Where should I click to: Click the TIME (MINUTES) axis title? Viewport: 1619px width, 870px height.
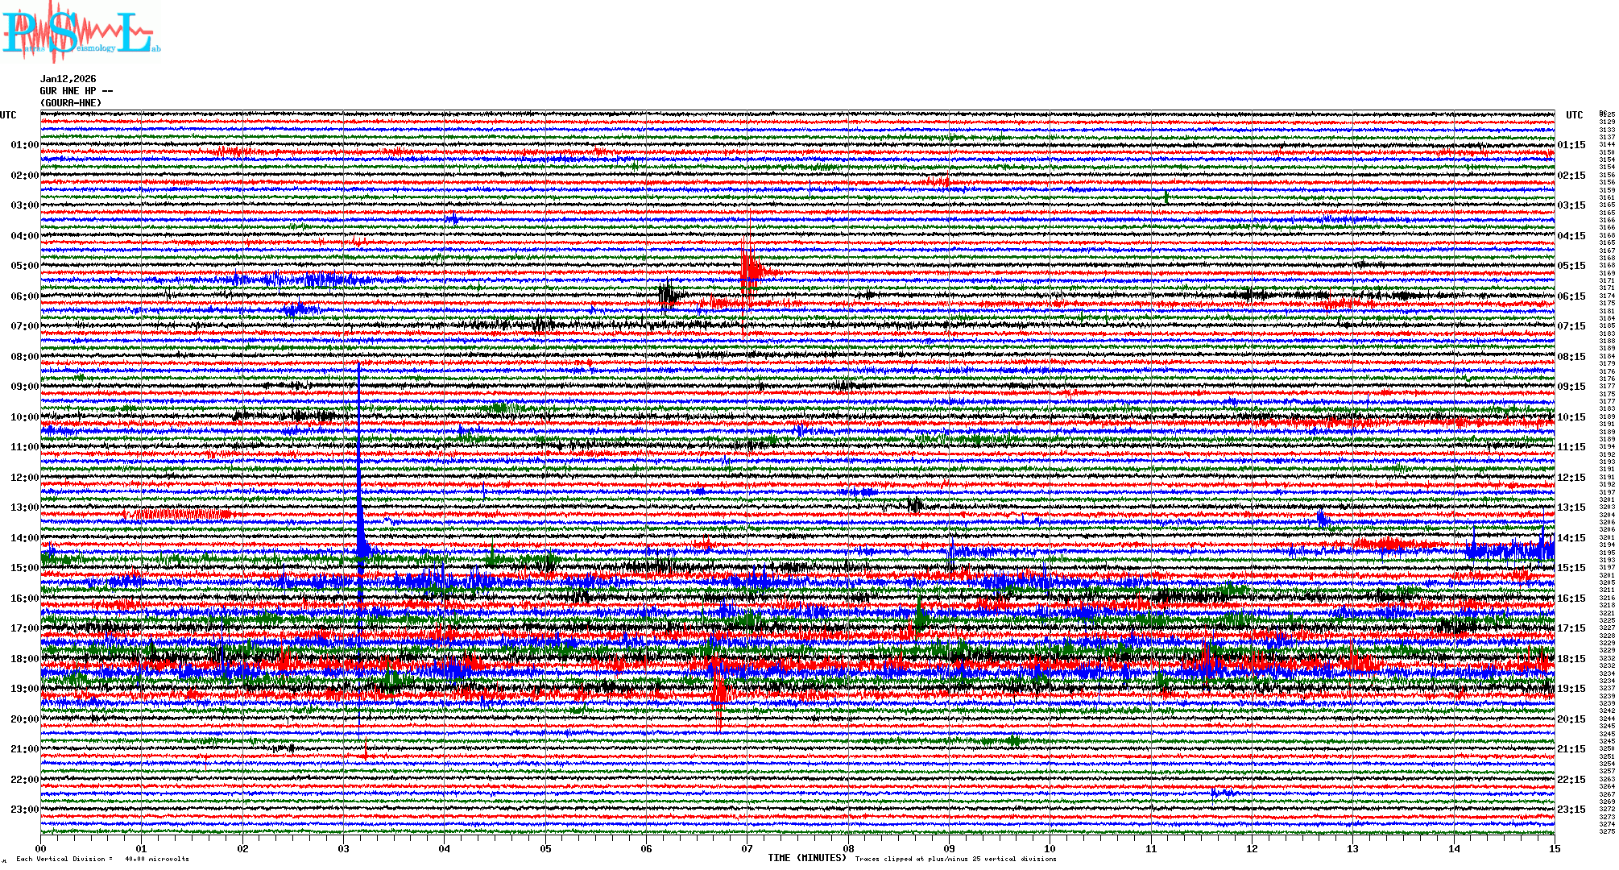pyautogui.click(x=807, y=858)
